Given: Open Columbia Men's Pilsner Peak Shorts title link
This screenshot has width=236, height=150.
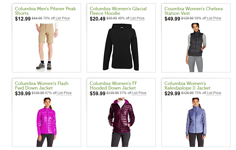Looking at the screenshot, I should tap(45, 11).
